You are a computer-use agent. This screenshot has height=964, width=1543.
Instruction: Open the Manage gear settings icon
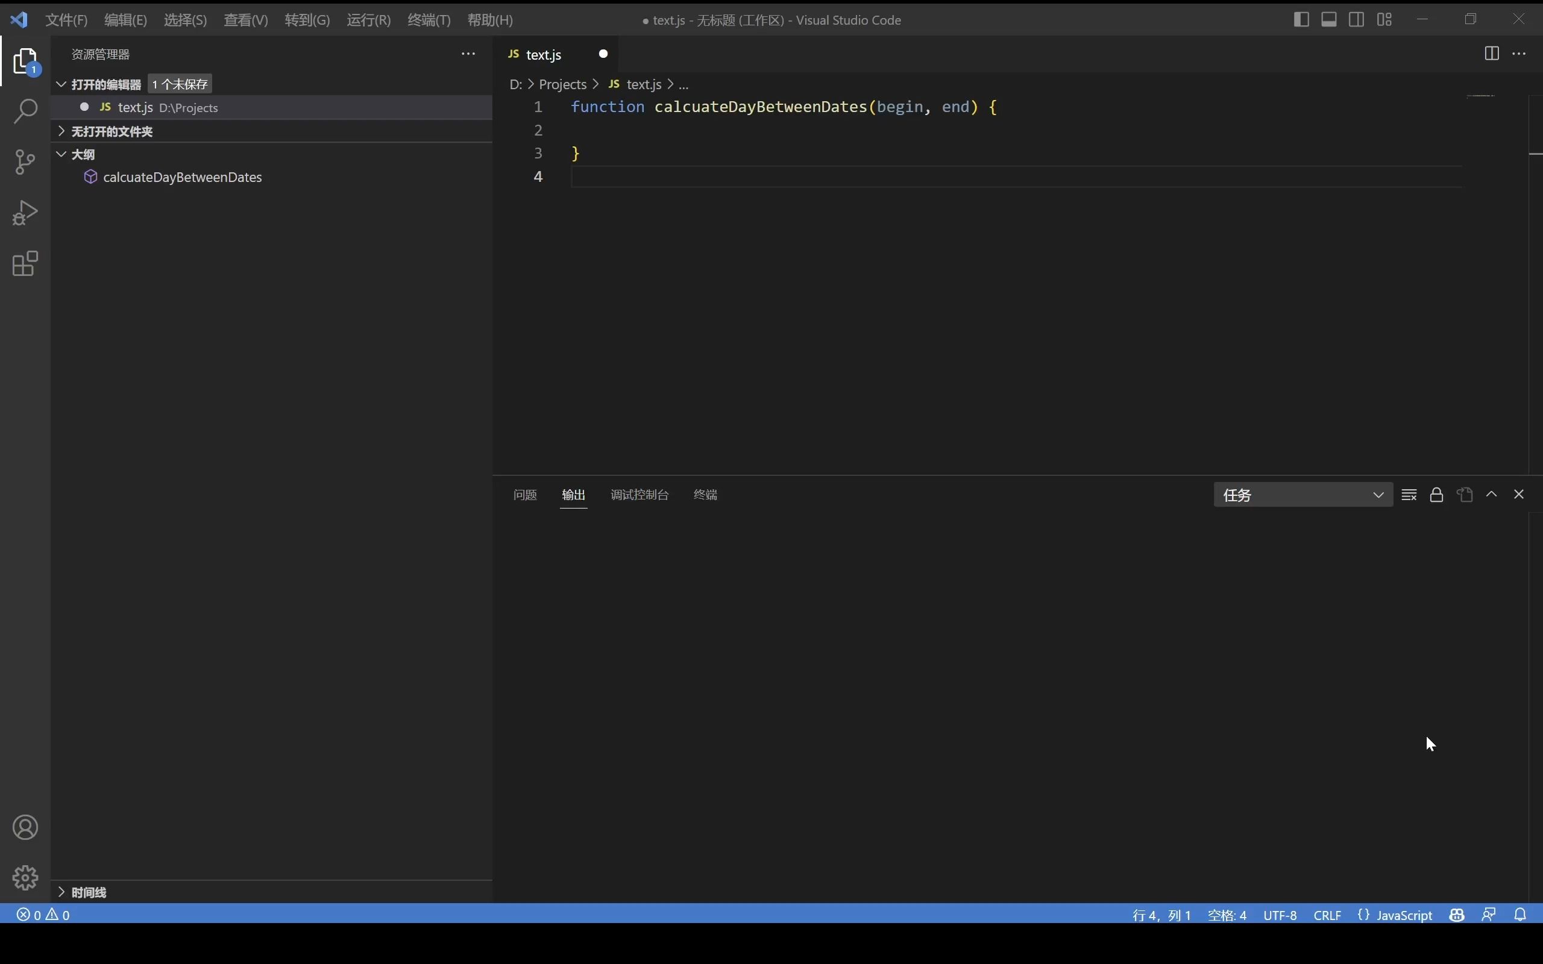click(x=25, y=878)
